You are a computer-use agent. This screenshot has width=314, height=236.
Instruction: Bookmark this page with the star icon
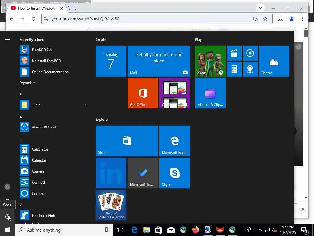click(x=265, y=19)
